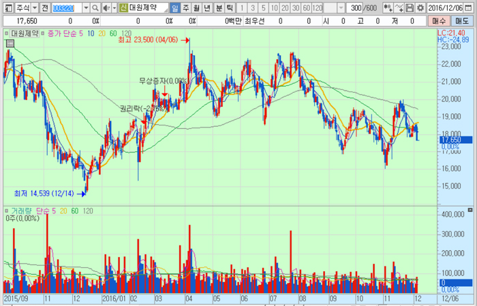Click the panel layout icon at far left

[x=6, y=8]
